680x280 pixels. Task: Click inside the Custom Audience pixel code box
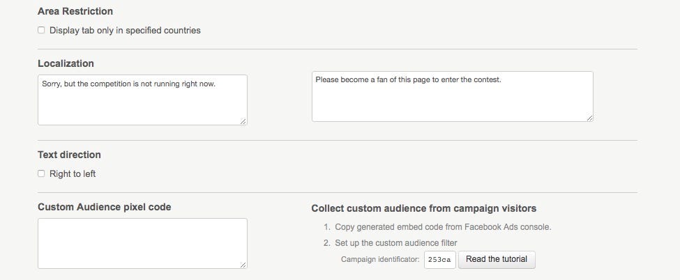pos(142,243)
